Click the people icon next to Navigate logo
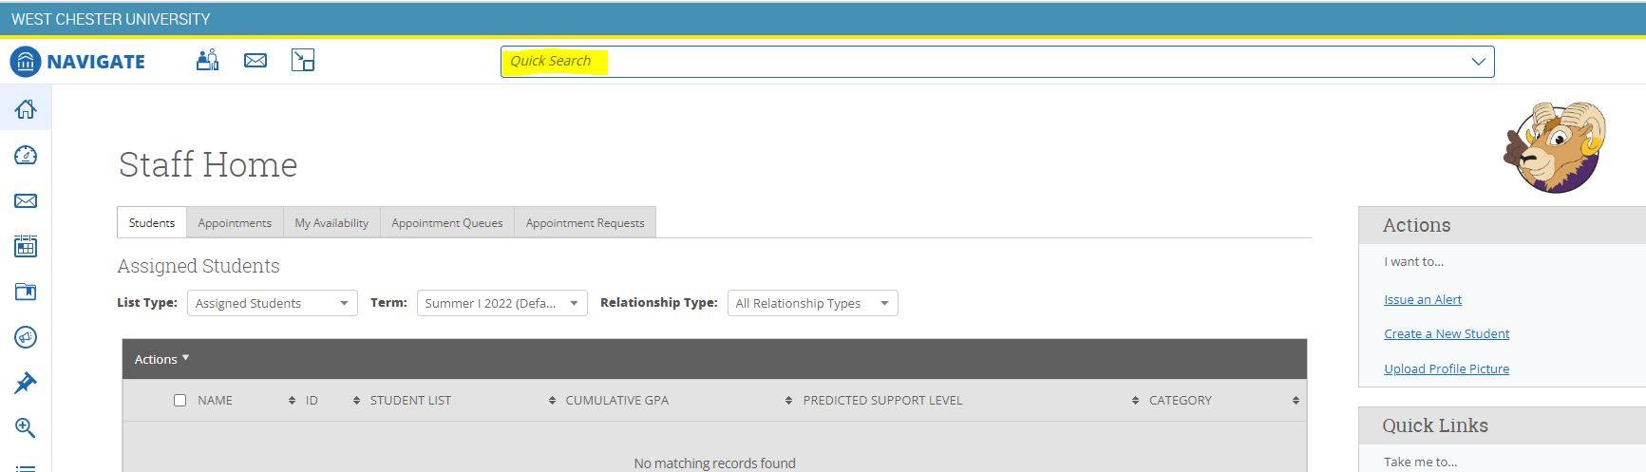 click(x=207, y=61)
